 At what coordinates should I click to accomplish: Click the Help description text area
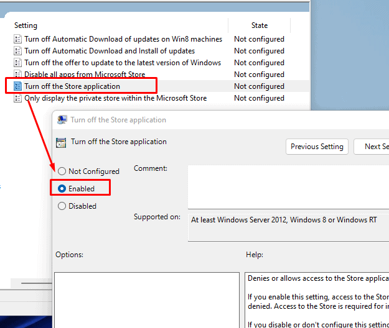click(317, 300)
